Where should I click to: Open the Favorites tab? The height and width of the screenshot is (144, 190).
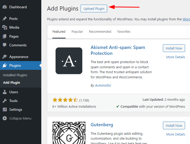124,32
